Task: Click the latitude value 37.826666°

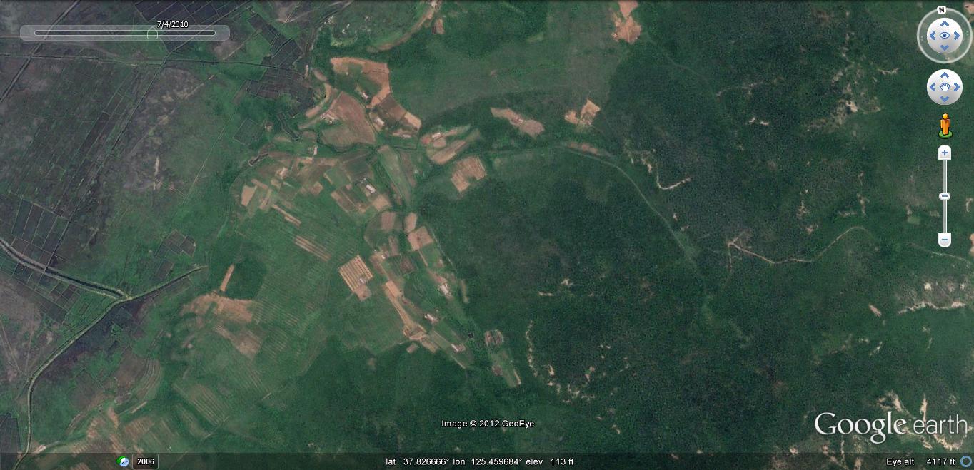Action: tap(427, 461)
